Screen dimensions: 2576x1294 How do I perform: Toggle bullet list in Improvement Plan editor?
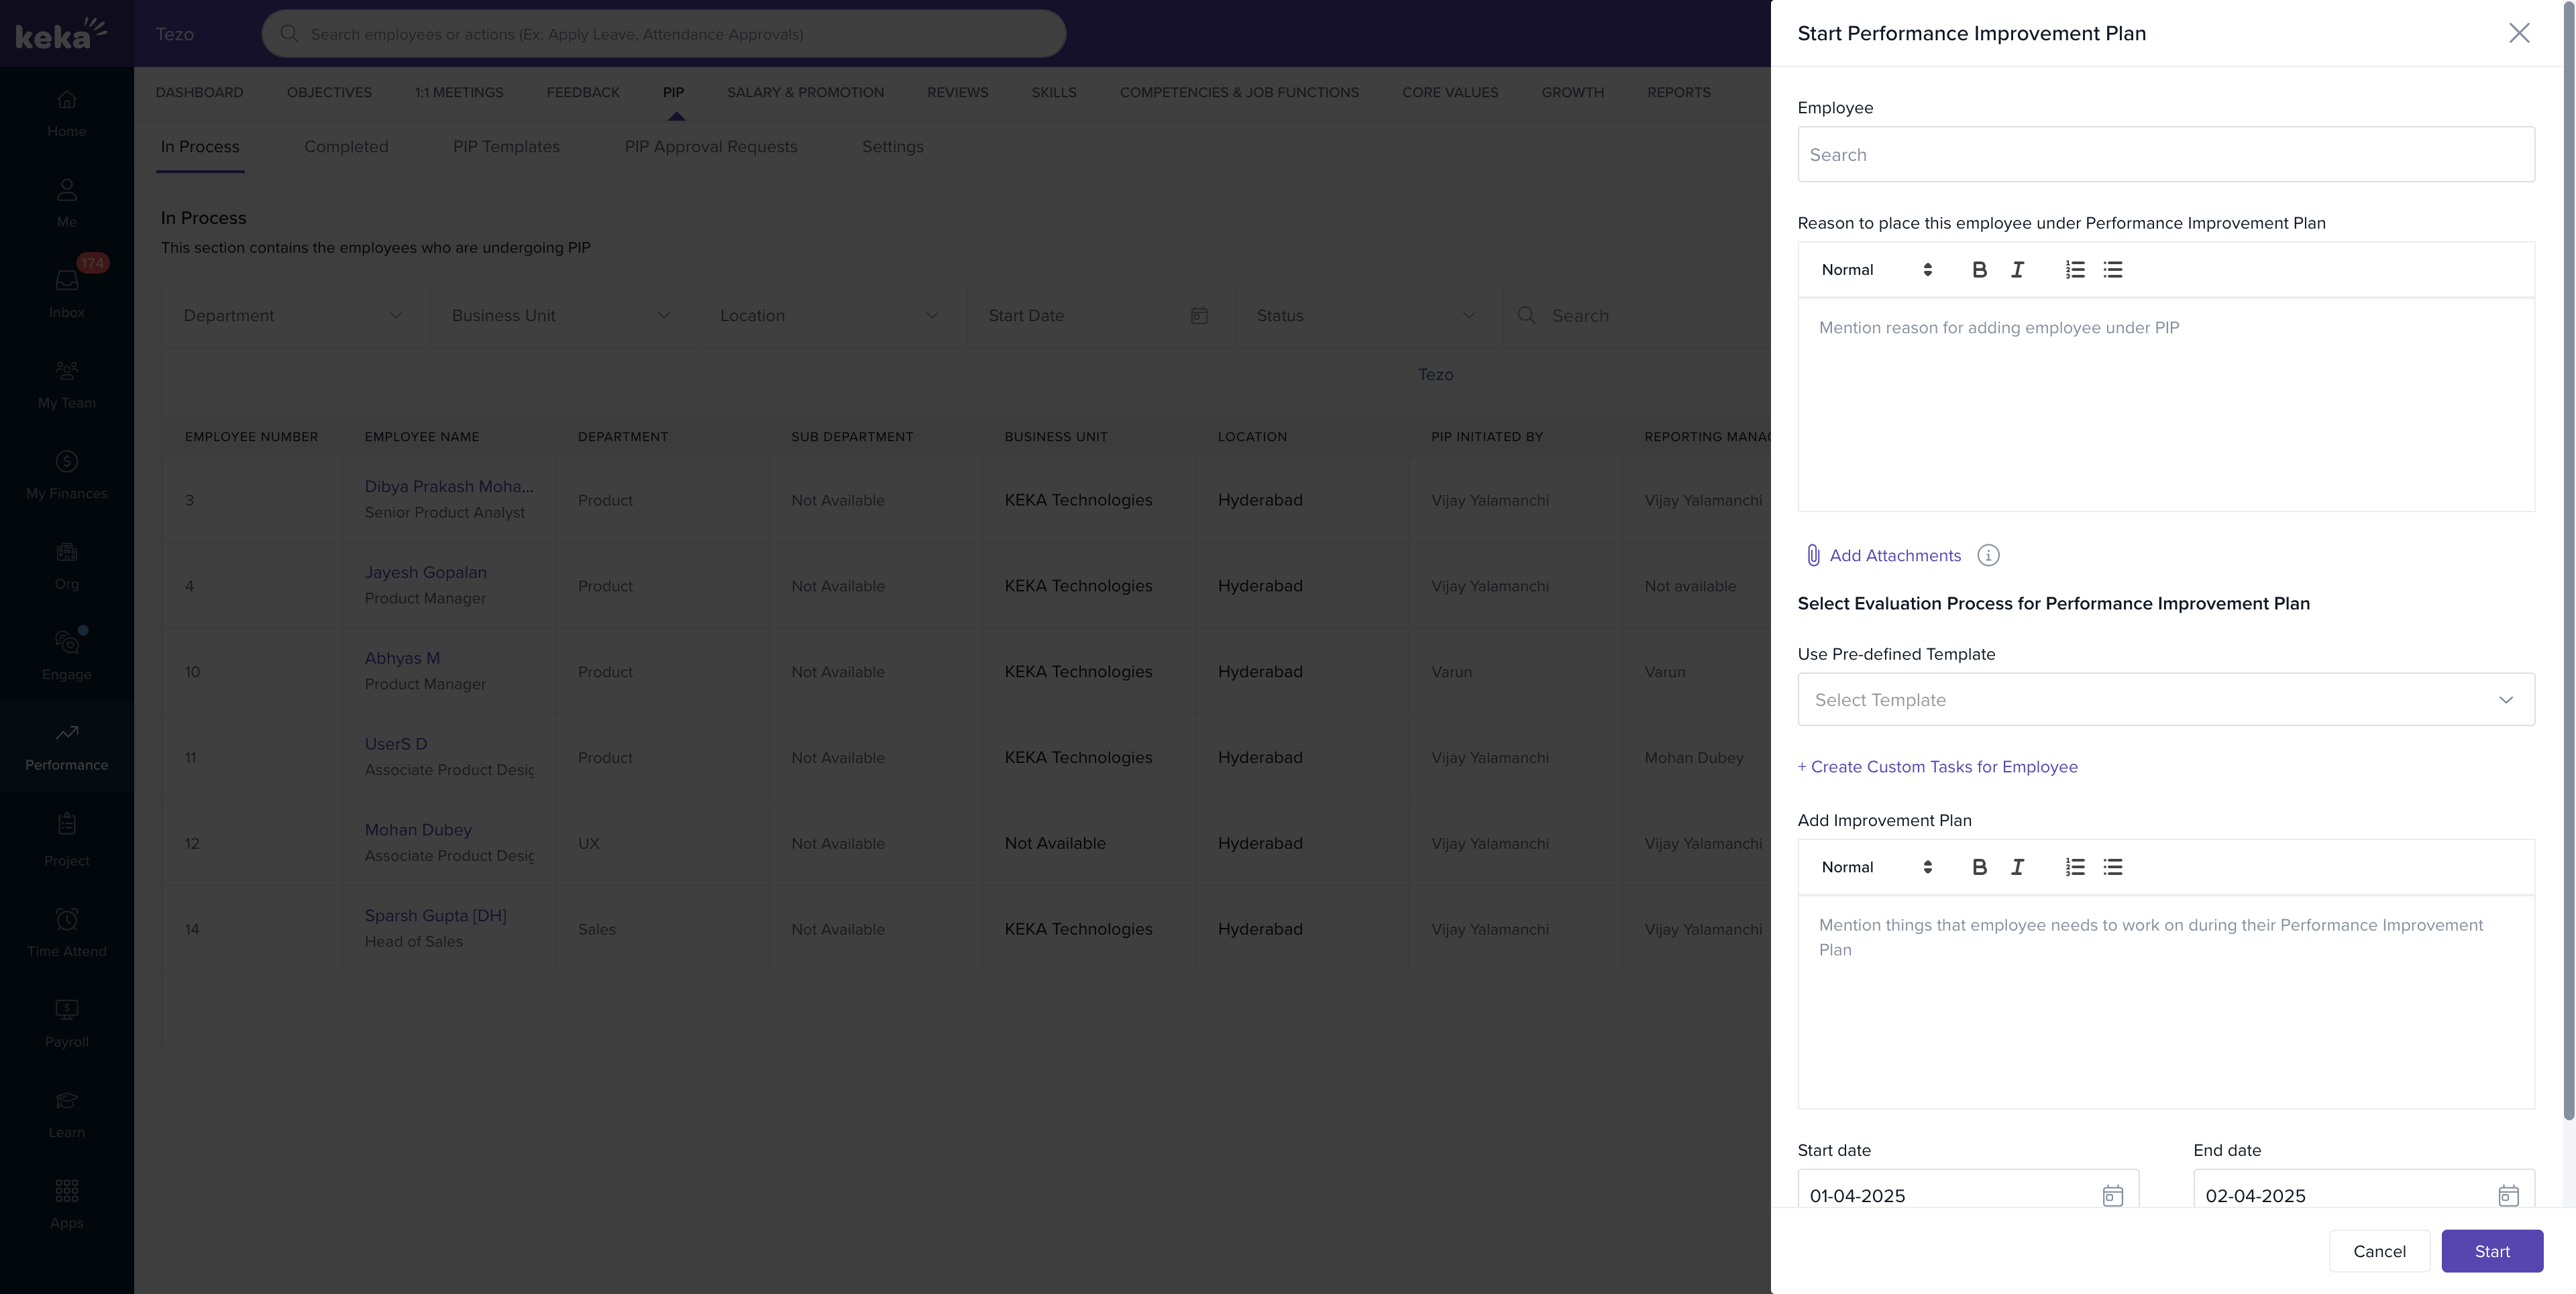coord(2112,868)
